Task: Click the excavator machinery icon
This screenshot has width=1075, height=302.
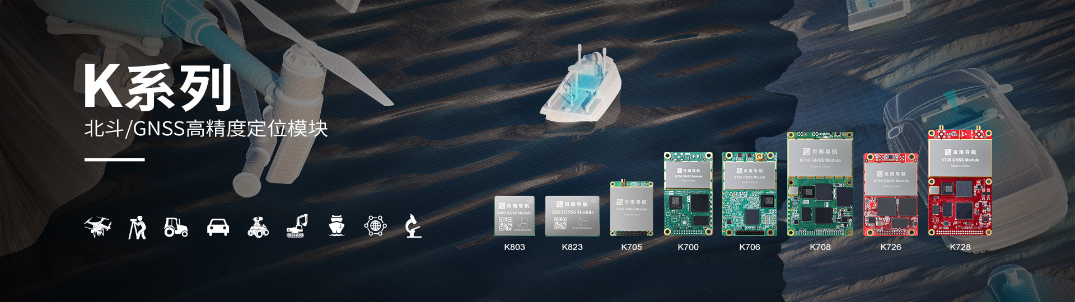Action: pyautogui.click(x=297, y=226)
